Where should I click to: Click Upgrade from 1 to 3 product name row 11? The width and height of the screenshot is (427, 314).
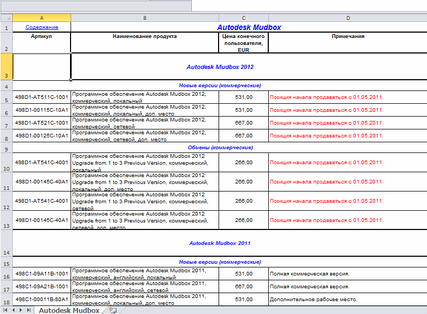tap(145, 182)
